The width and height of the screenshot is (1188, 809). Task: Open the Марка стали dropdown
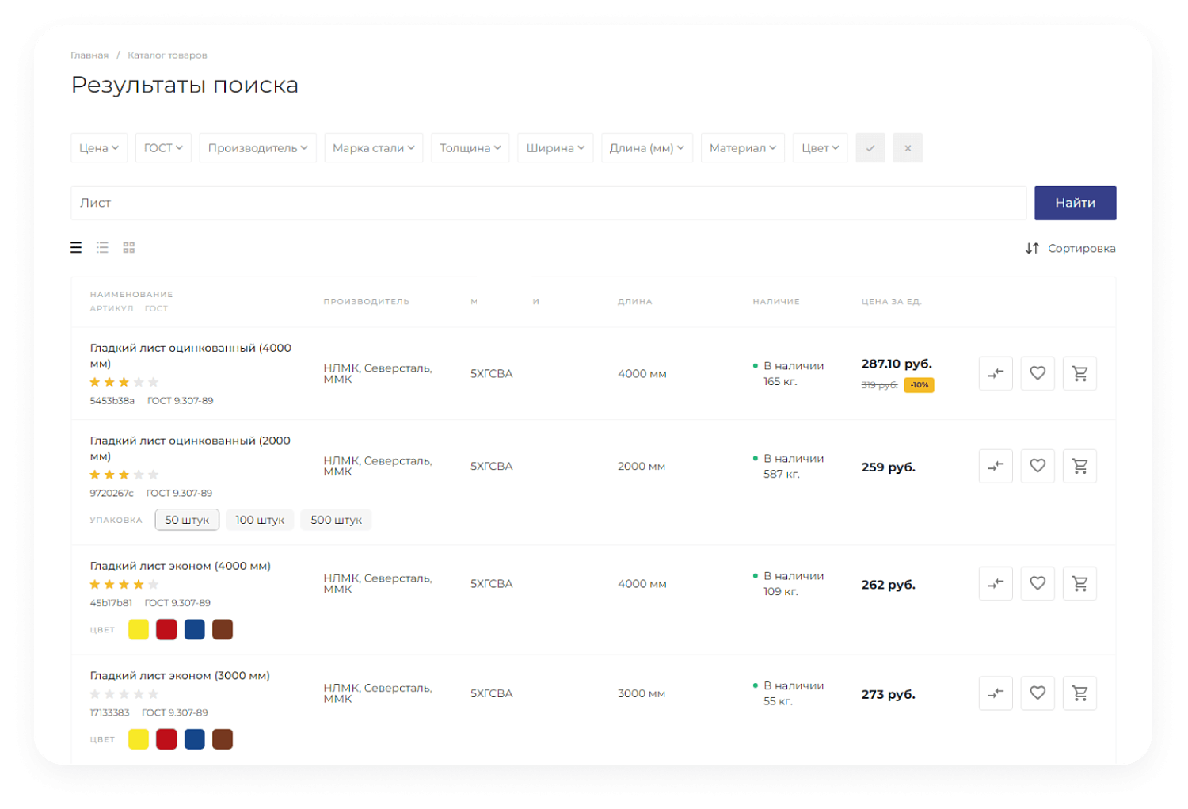[373, 148]
